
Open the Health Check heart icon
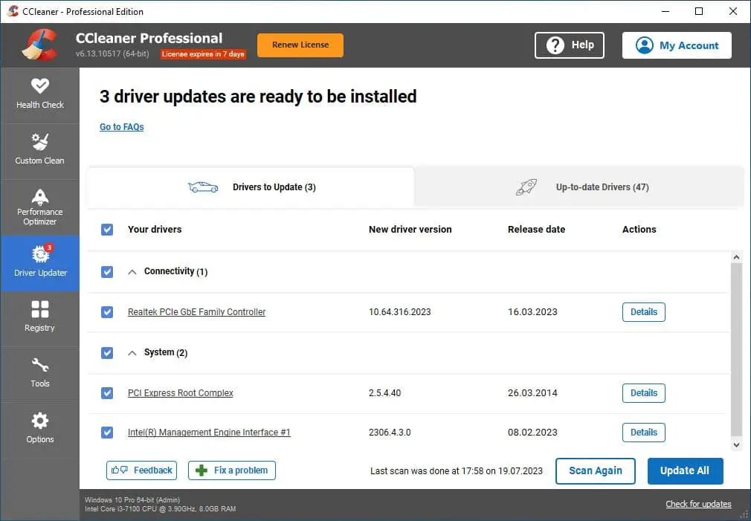point(40,86)
